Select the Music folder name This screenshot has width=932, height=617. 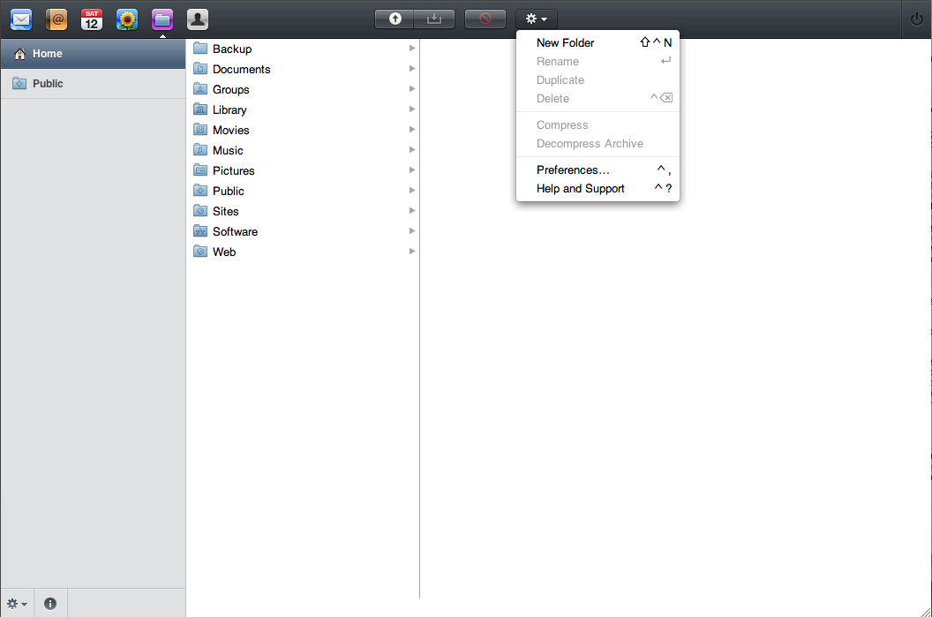(229, 150)
